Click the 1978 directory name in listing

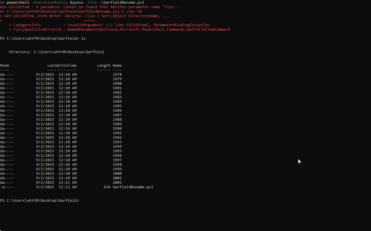click(117, 75)
